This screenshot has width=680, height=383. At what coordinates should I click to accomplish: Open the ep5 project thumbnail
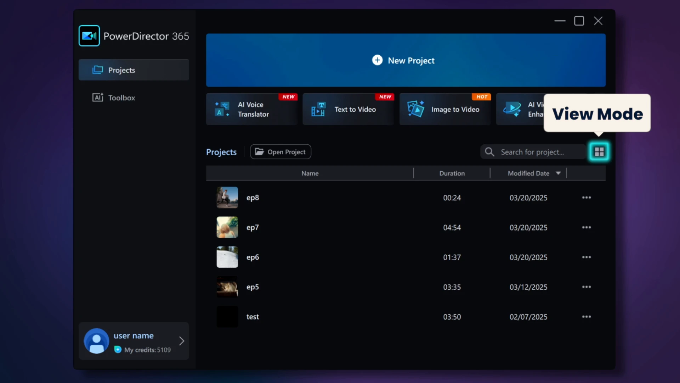point(227,287)
